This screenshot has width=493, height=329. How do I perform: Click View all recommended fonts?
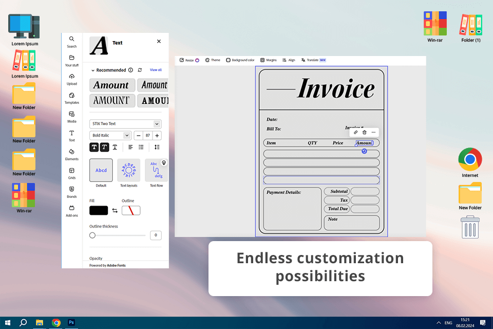coord(156,70)
